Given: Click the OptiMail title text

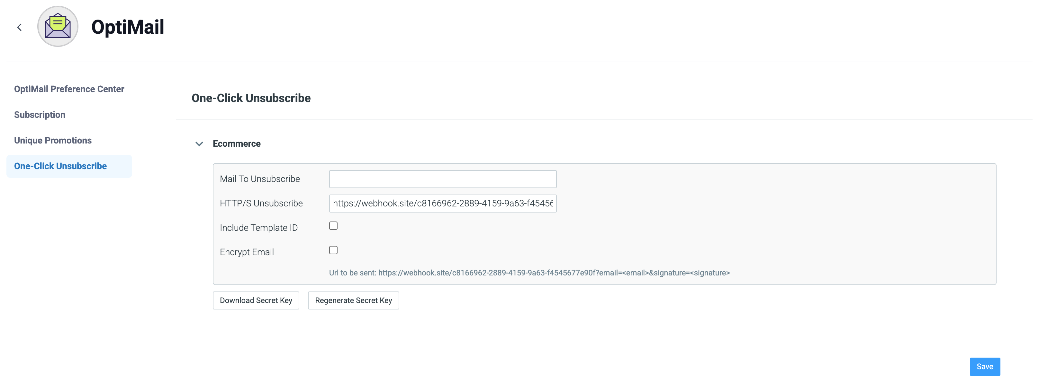Looking at the screenshot, I should coord(127,27).
